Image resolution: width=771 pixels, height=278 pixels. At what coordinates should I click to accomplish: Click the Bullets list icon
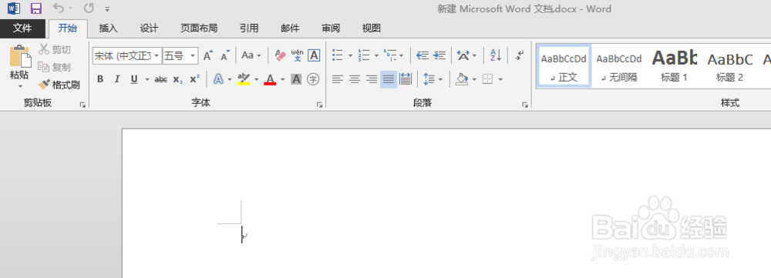(338, 55)
